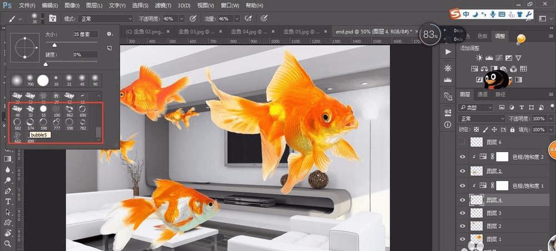Hide the 图层 2 layer
Image resolution: width=556 pixels, height=251 pixels.
coord(463,226)
